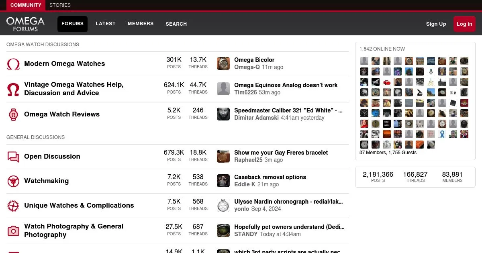
Task: Go to Omega Watch Reviews forum
Action: [62, 114]
